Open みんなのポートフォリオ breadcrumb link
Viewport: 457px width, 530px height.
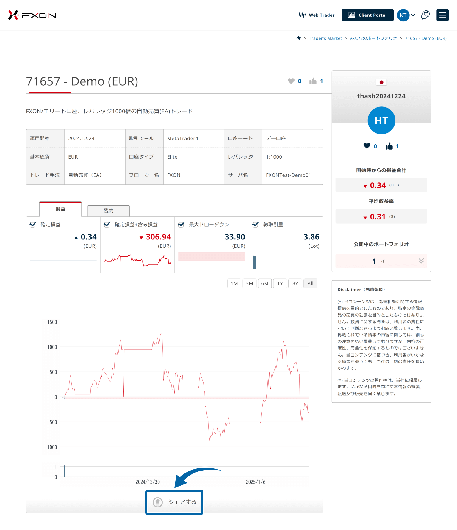(x=373, y=38)
